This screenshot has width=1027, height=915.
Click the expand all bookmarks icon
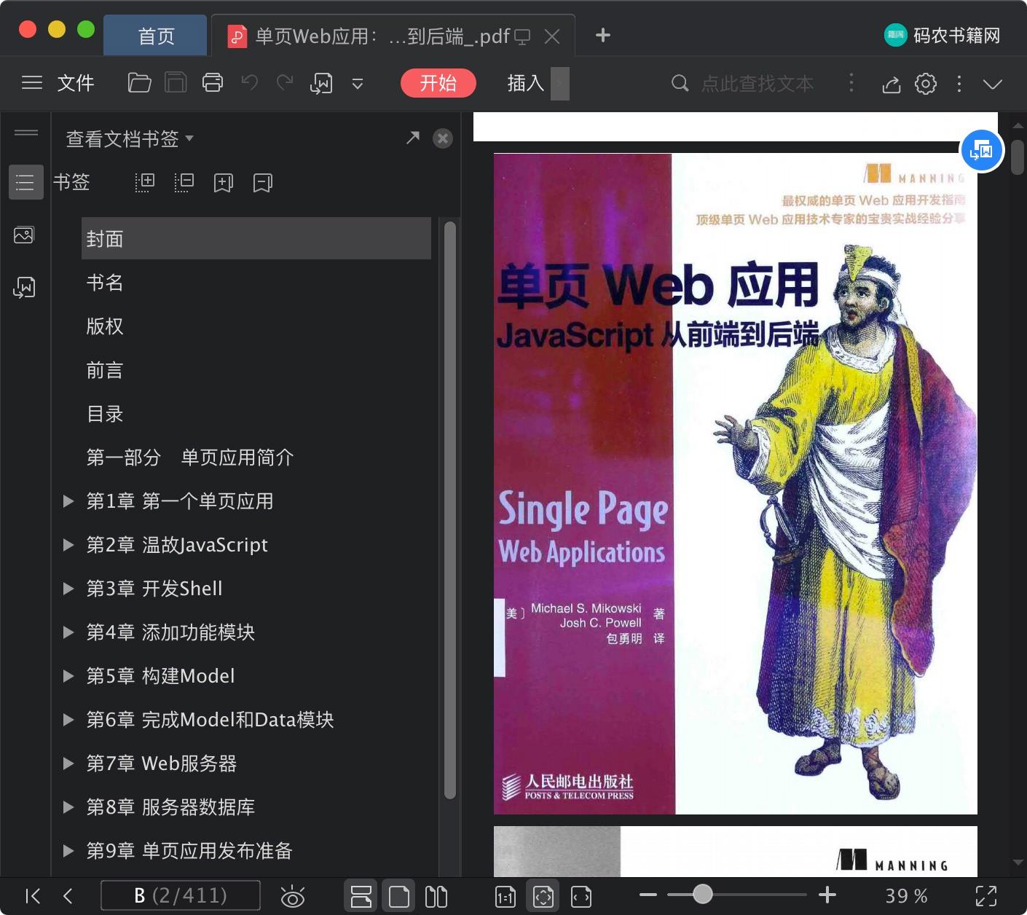[x=145, y=182]
